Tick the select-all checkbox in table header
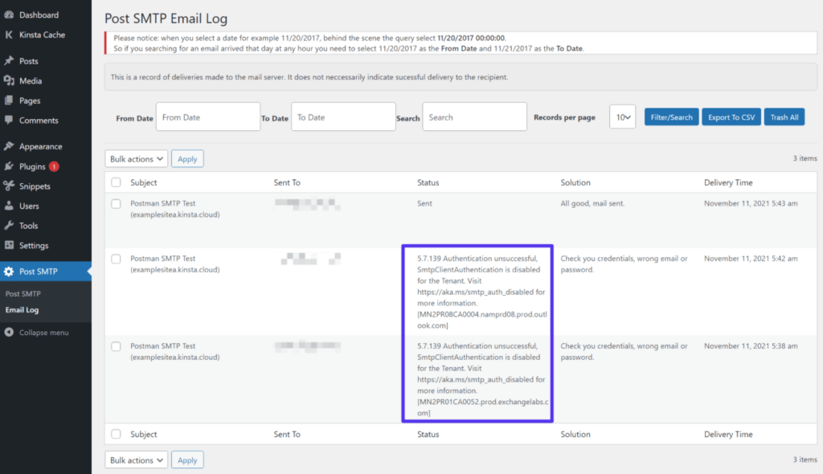The image size is (823, 474). coord(117,182)
